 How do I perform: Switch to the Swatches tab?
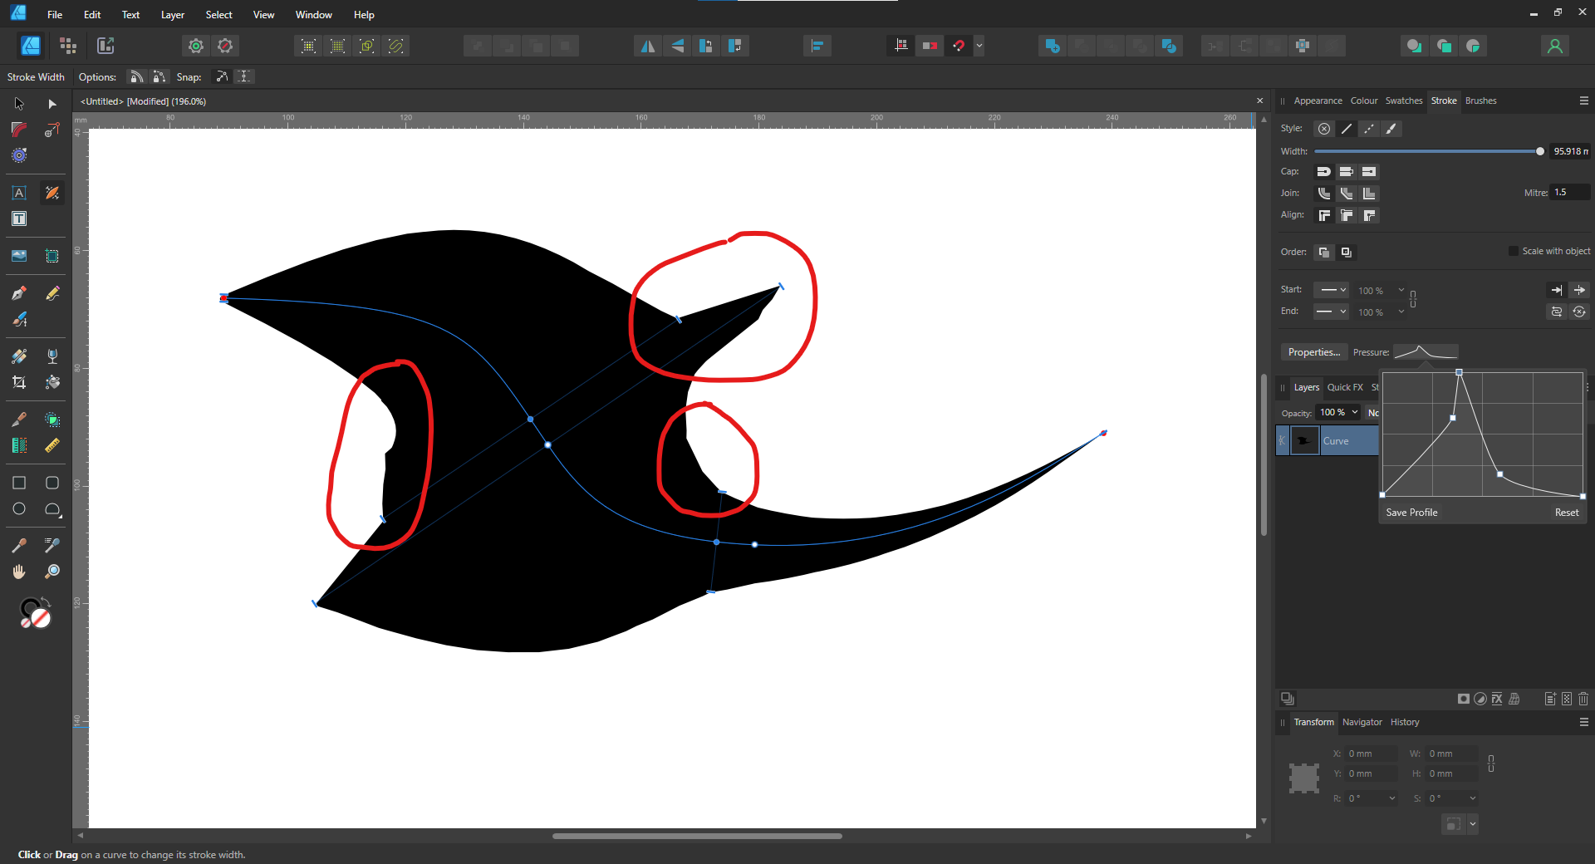(x=1403, y=101)
